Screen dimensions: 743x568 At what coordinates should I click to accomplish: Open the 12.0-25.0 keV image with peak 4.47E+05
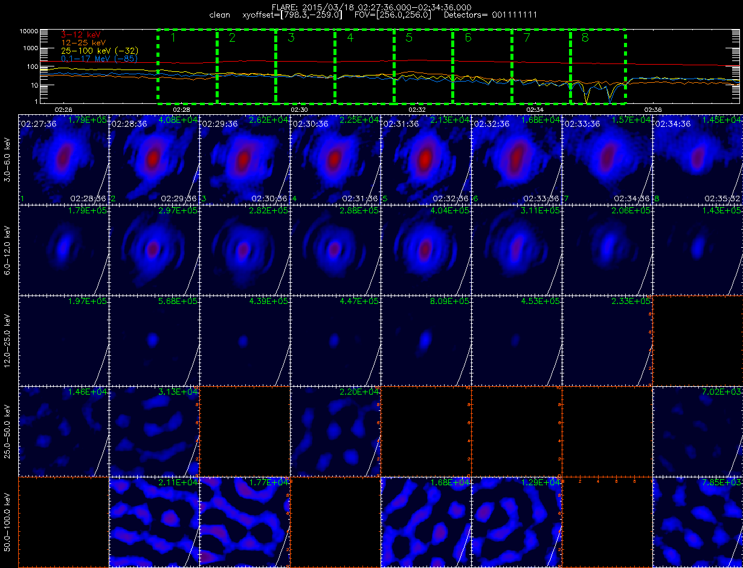pos(335,340)
